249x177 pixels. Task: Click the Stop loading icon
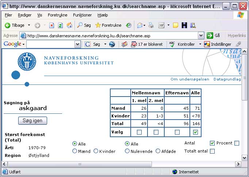(51, 25)
